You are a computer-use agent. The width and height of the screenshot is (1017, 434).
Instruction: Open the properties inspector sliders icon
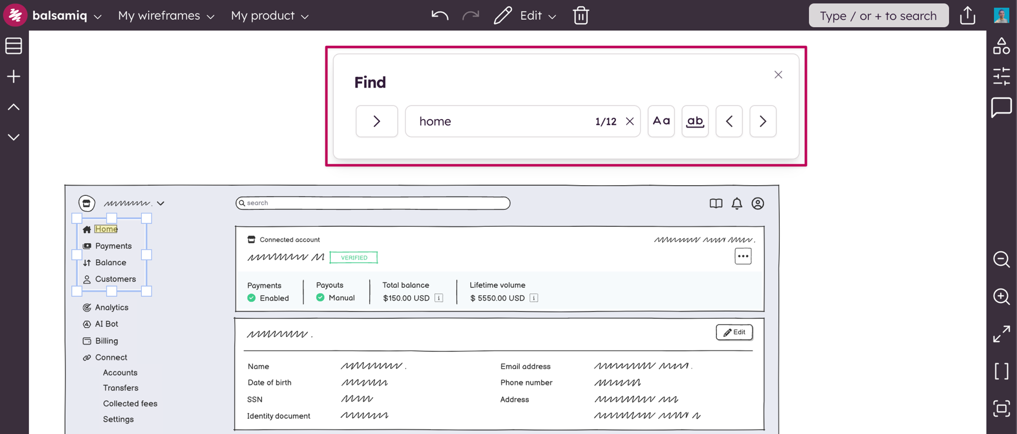click(x=1001, y=76)
